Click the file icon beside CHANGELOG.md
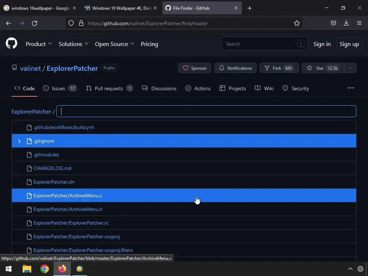Image resolution: width=368 pixels, height=276 pixels. point(29,168)
